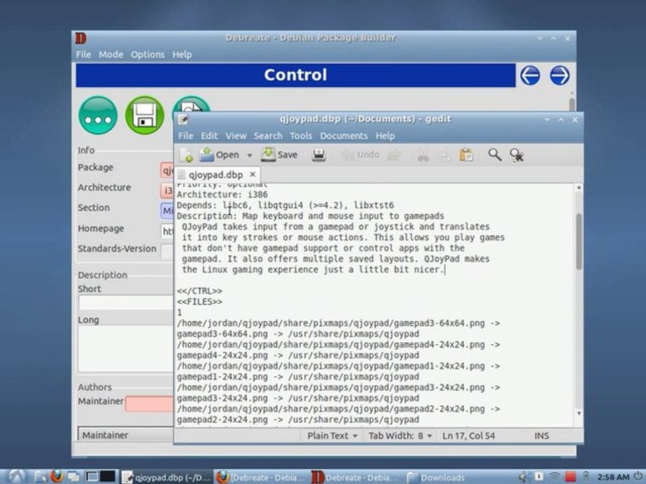Open gedit Search menu
This screenshot has height=484, width=646.
tap(268, 136)
